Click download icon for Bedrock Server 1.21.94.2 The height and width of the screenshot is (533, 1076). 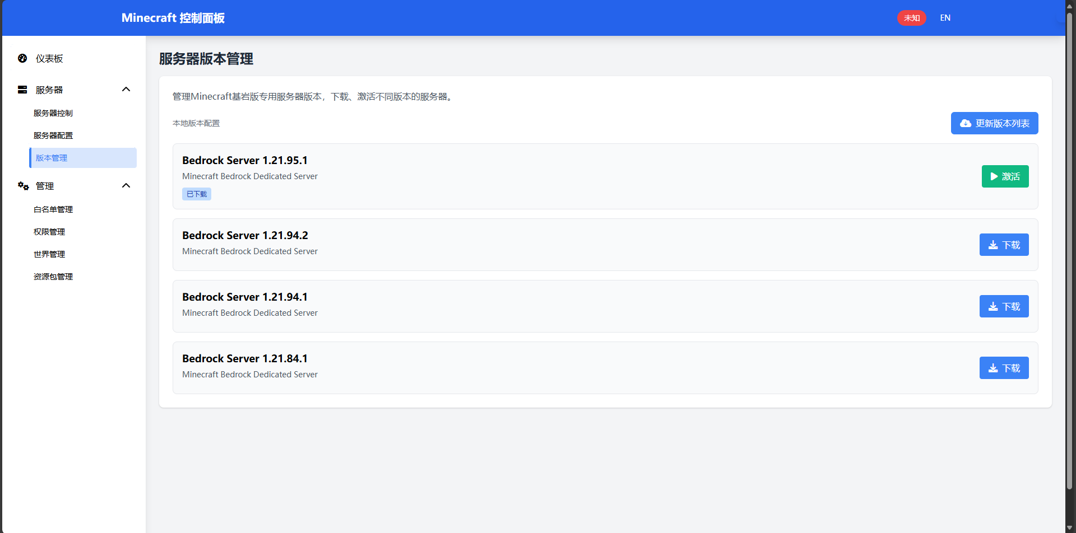(x=992, y=245)
